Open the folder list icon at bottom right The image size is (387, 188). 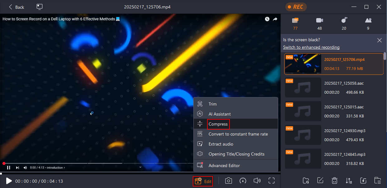(378, 181)
